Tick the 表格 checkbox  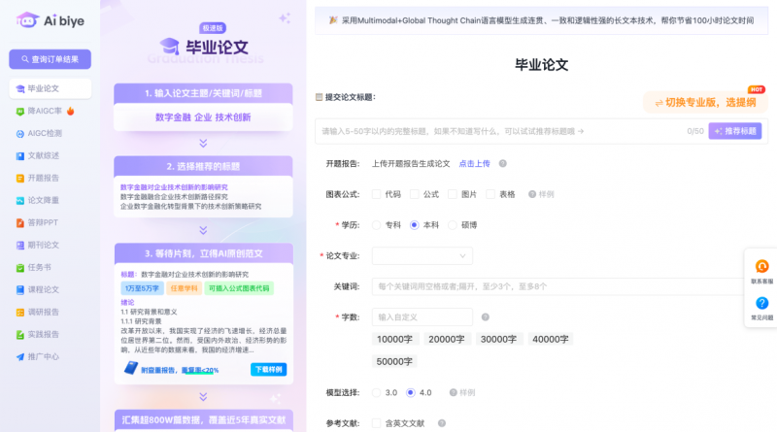tap(490, 194)
